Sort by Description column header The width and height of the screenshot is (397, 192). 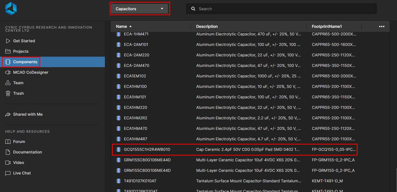tap(207, 26)
